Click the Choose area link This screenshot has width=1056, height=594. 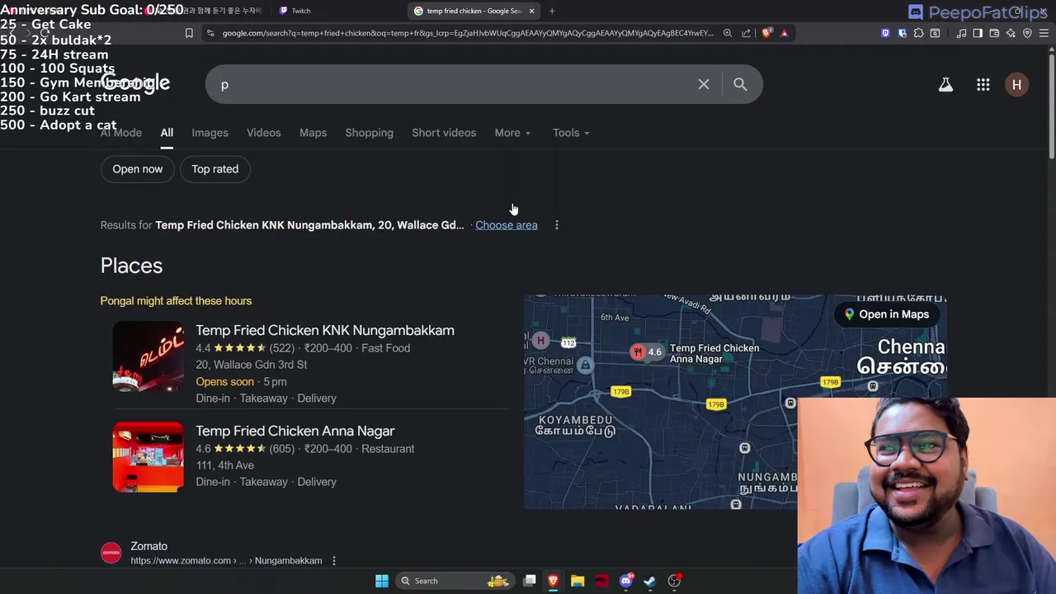[x=506, y=225]
